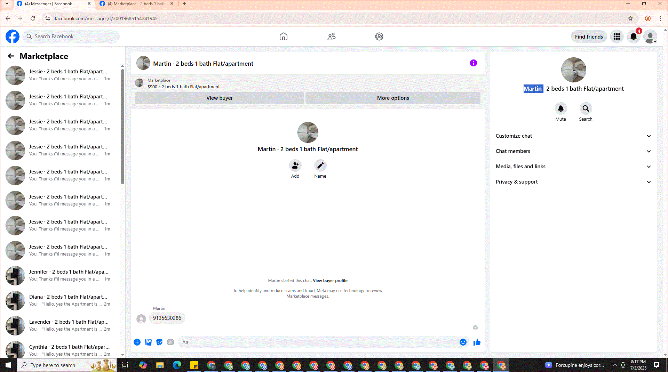Image resolution: width=668 pixels, height=372 pixels.
Task: Open the account profile avatar menu
Action: [650, 37]
